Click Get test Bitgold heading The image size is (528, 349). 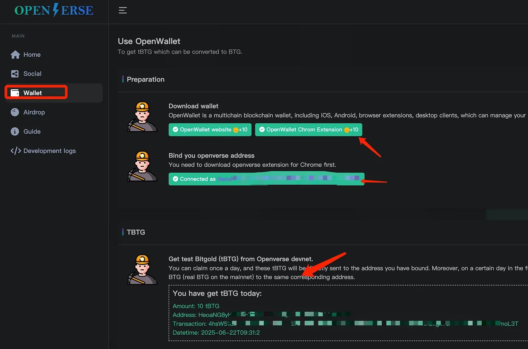pos(241,259)
